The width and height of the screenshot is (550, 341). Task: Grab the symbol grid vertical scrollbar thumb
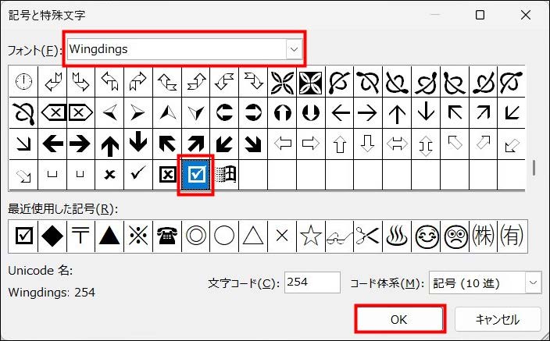534,168
